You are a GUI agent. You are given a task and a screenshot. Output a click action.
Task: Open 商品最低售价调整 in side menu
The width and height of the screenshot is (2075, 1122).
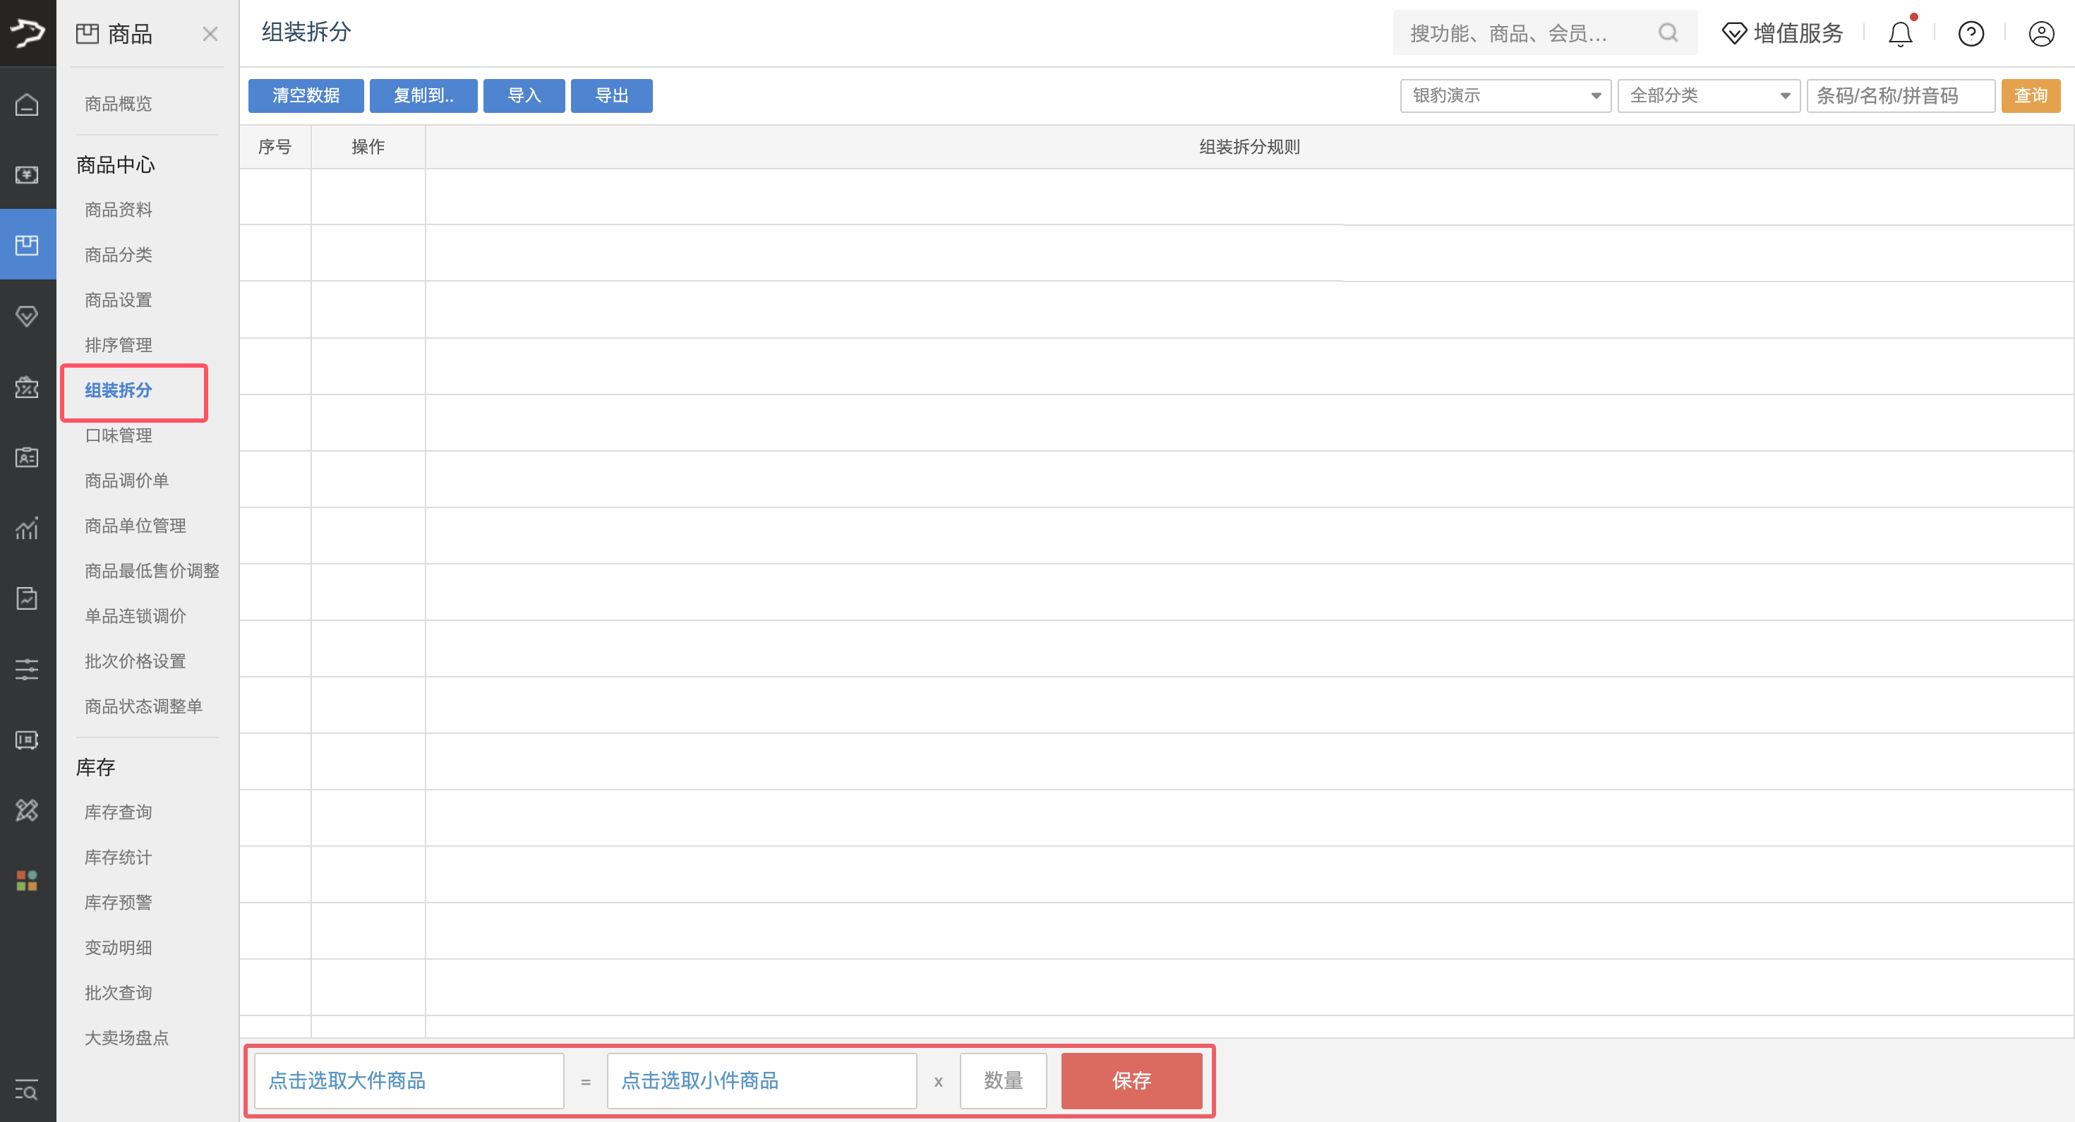[152, 571]
